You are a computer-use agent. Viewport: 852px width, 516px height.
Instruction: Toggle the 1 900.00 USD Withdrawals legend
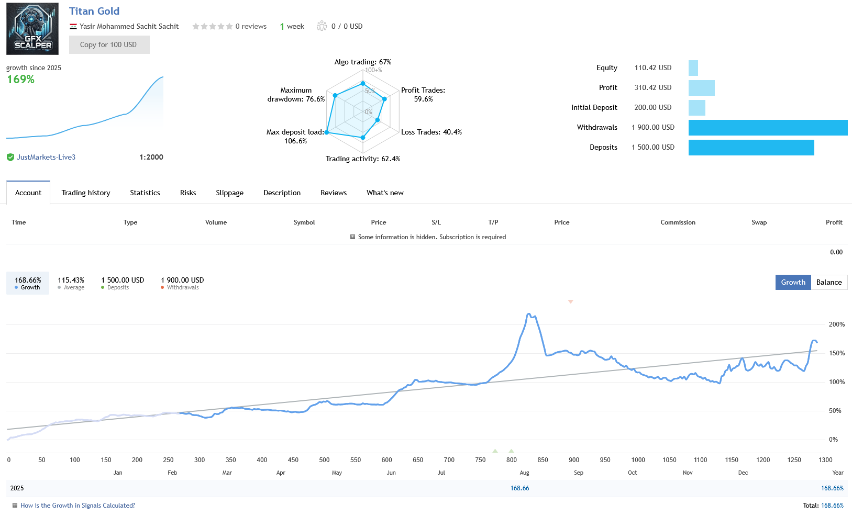182,283
